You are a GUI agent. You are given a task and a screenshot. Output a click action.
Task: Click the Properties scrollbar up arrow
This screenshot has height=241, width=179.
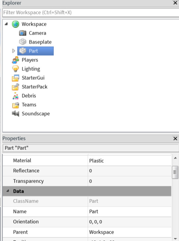point(175,158)
